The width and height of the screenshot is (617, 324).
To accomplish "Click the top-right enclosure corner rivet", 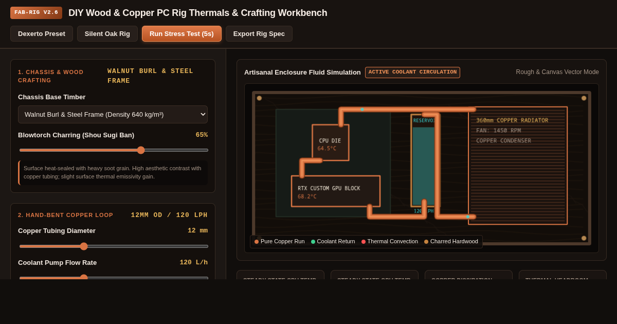I will pos(584,98).
